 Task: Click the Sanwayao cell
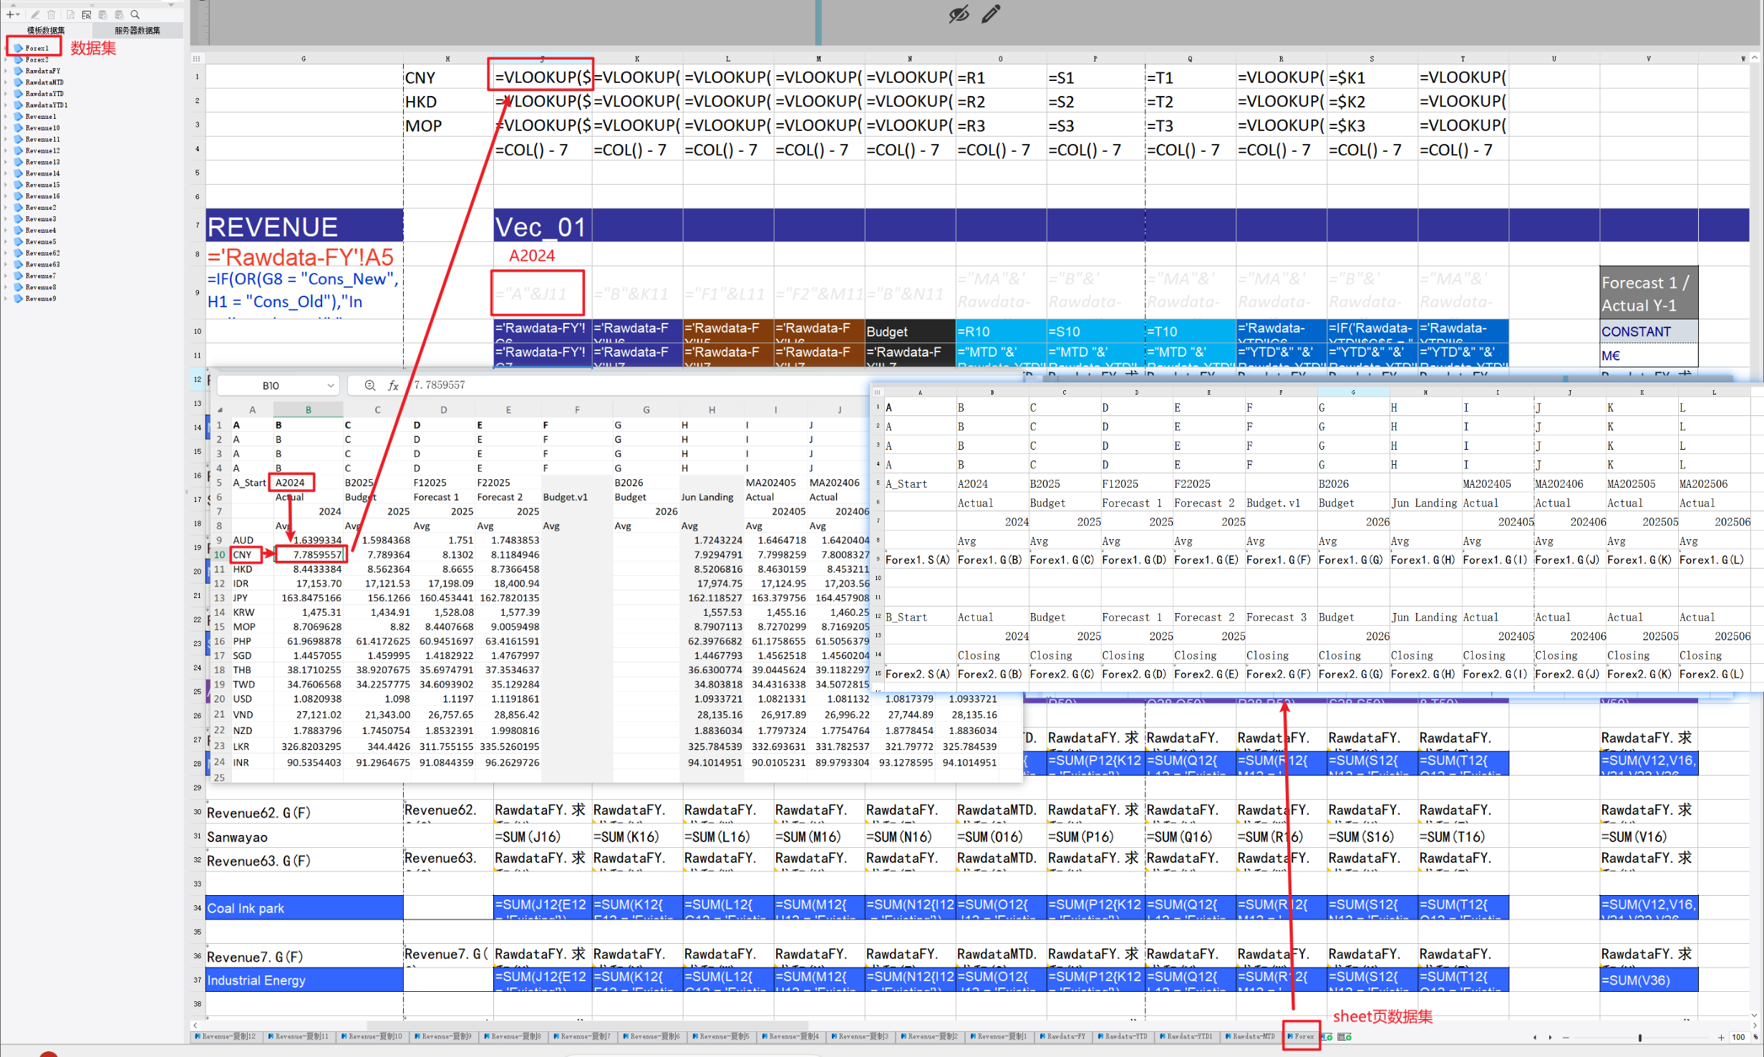tap(304, 836)
